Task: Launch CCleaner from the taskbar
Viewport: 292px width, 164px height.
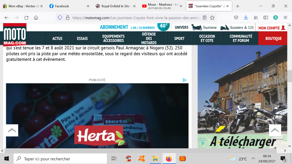Action: pos(128,159)
